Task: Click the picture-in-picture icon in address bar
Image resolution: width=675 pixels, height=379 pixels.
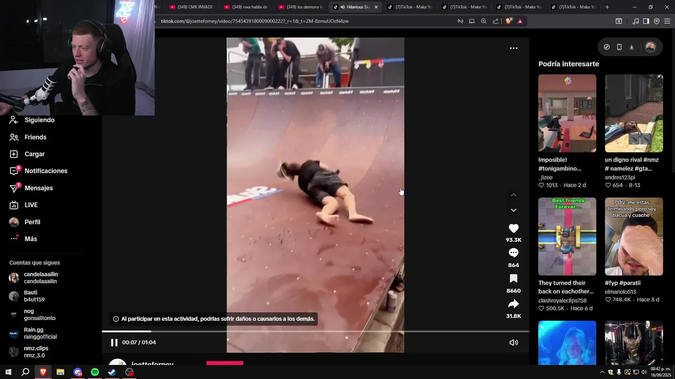Action: click(x=472, y=21)
